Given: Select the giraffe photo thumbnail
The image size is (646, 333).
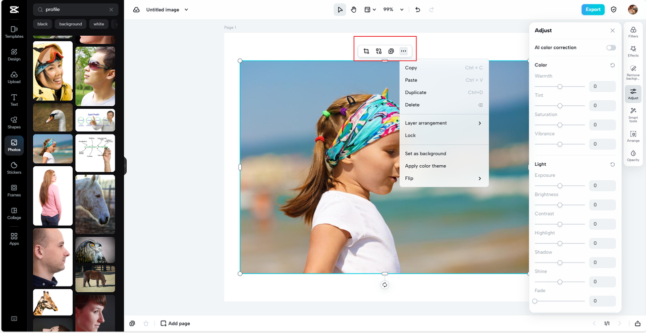Looking at the screenshot, I should [x=53, y=302].
